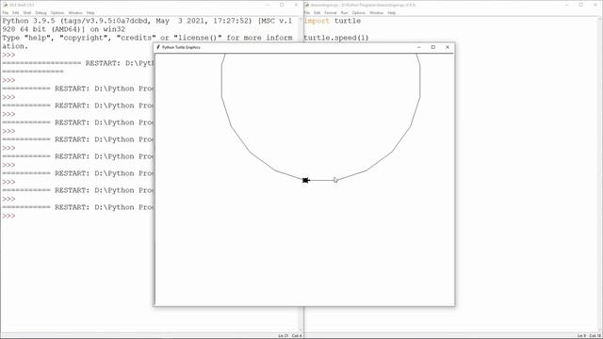603x339 pixels.
Task: Minimize the Python Turtle Graphics window
Action: click(x=418, y=47)
